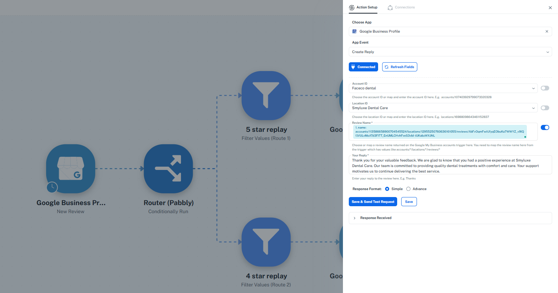Open the Location ID dropdown
558x293 pixels.
point(443,108)
